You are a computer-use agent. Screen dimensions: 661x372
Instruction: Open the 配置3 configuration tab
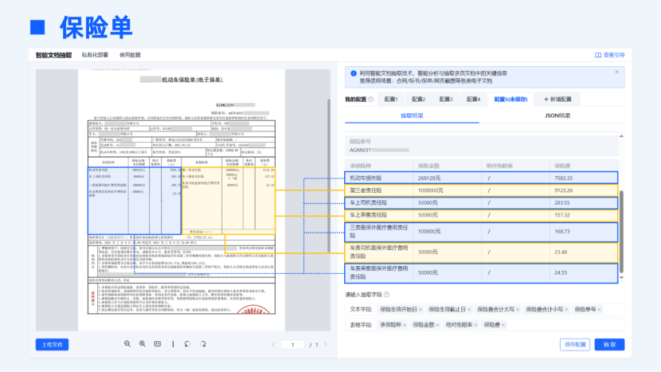tap(446, 100)
